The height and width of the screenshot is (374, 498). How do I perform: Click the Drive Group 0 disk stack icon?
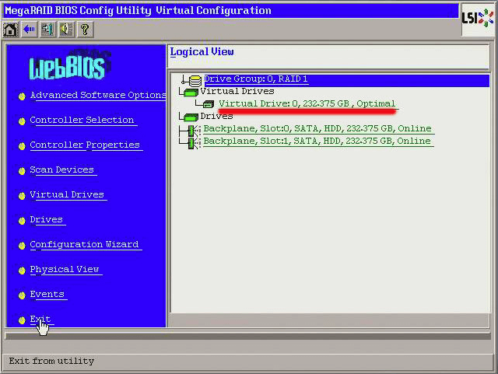click(x=195, y=79)
